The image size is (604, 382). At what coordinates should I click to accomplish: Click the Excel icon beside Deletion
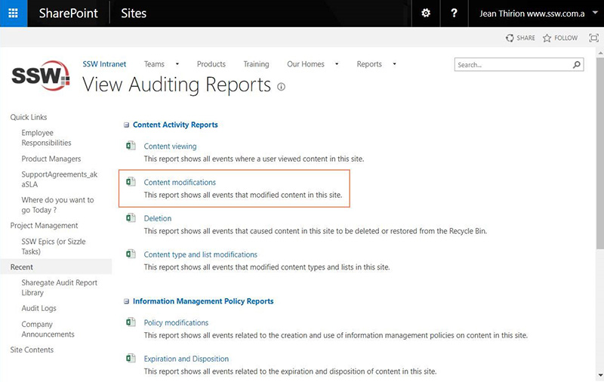point(131,218)
